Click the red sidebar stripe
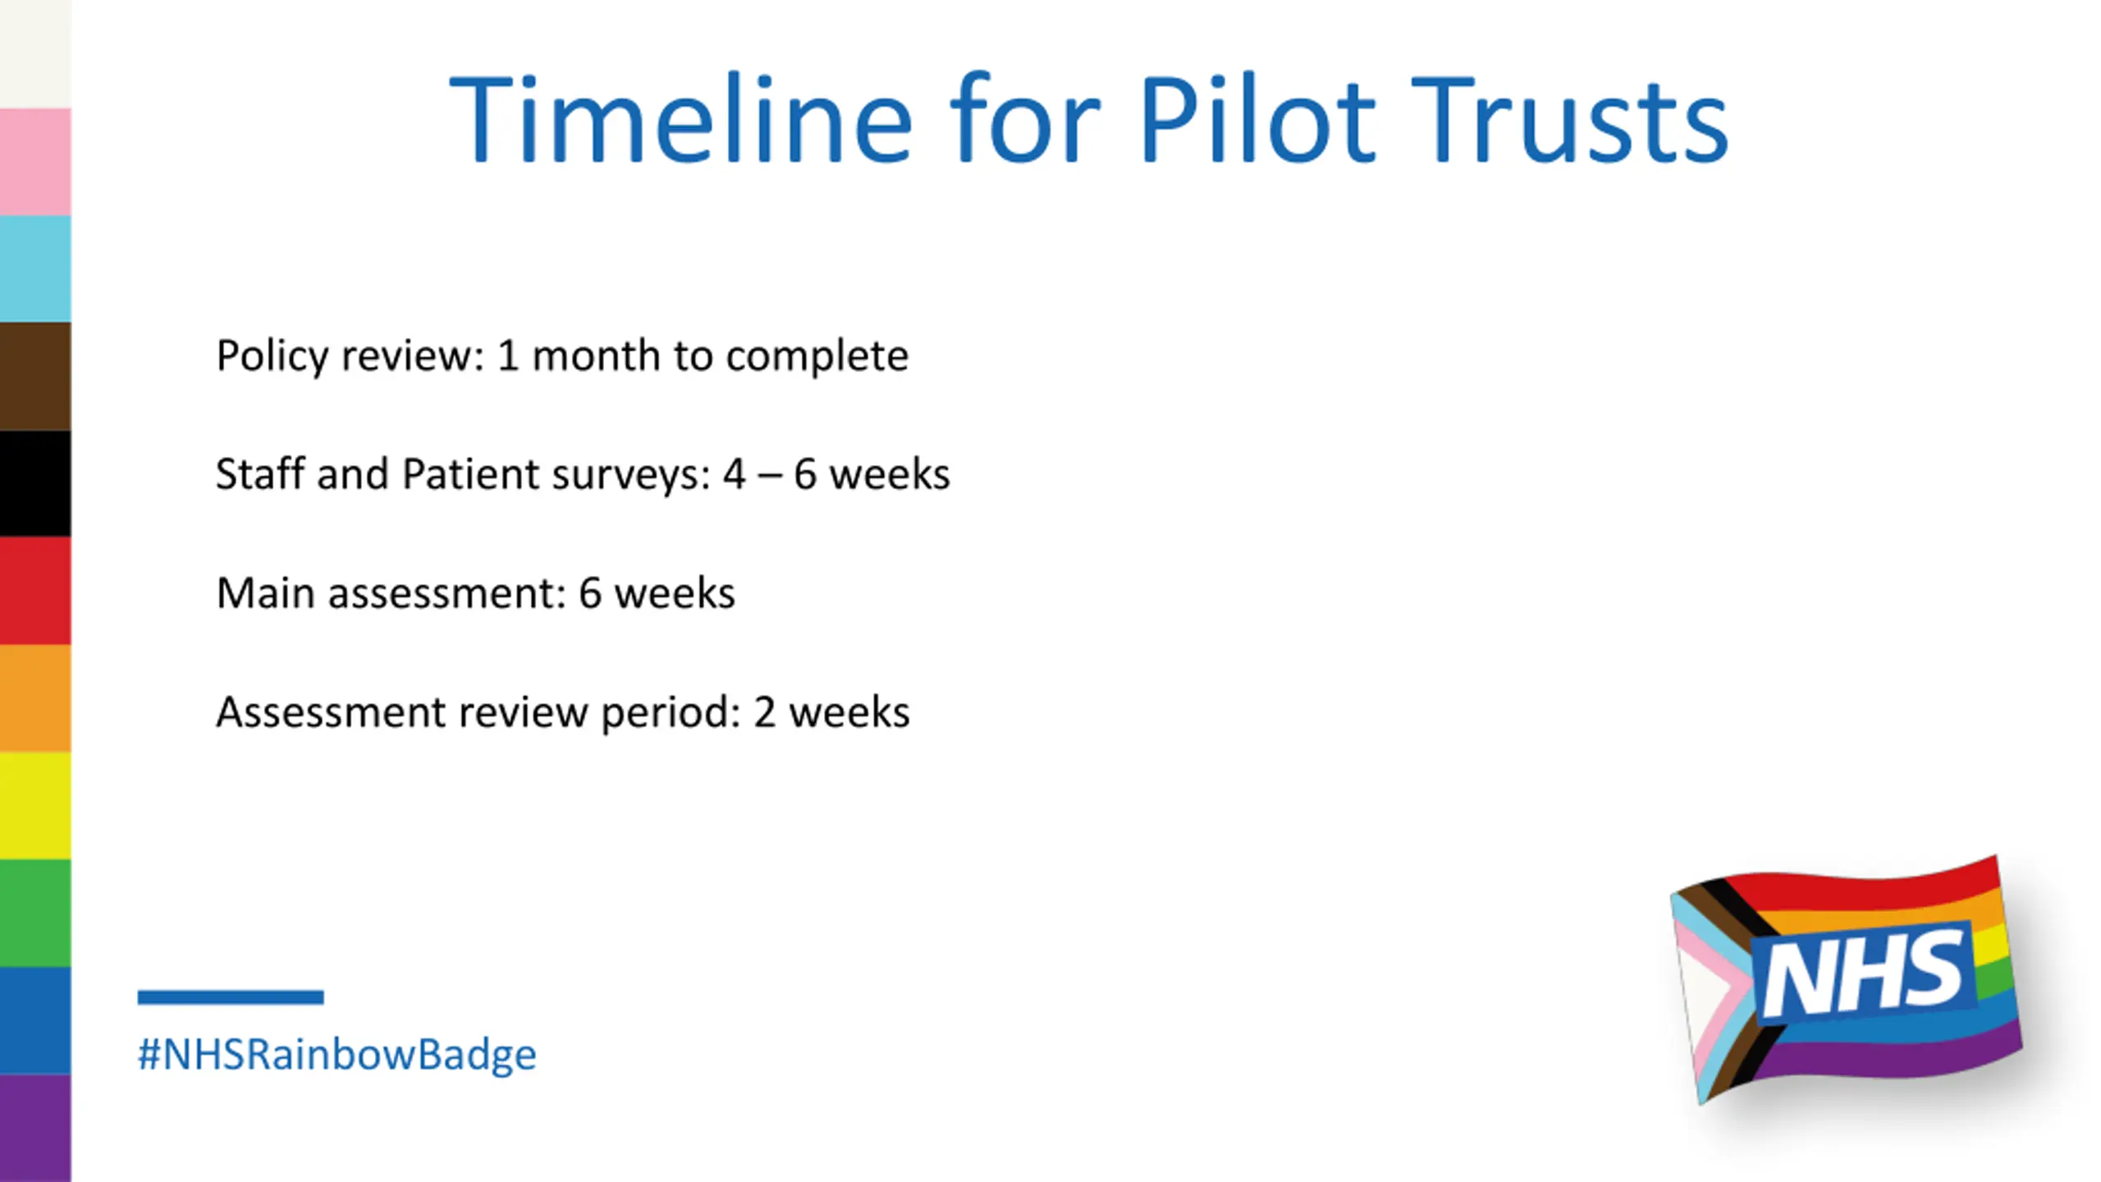The image size is (2101, 1182). 35,591
